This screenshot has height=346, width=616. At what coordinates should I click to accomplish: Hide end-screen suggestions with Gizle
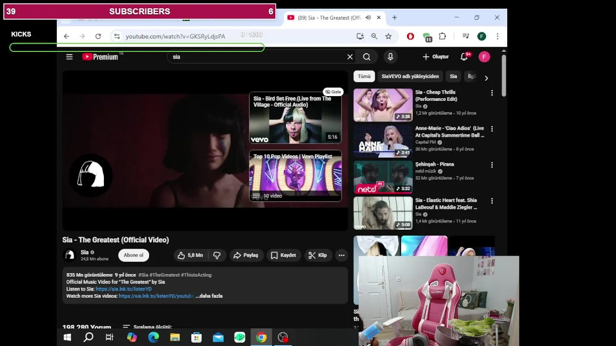pyautogui.click(x=333, y=92)
